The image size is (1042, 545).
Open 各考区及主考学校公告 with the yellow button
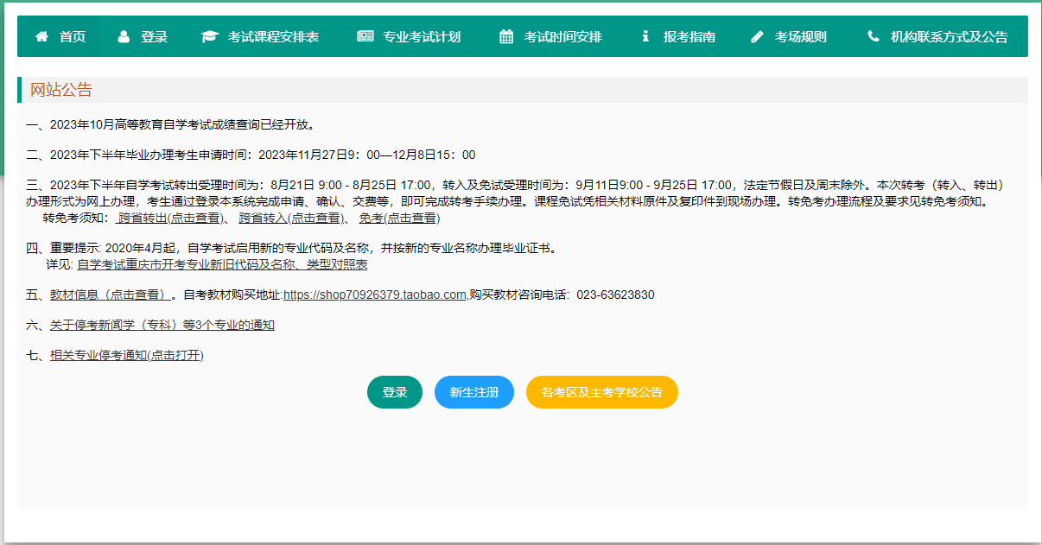click(601, 391)
